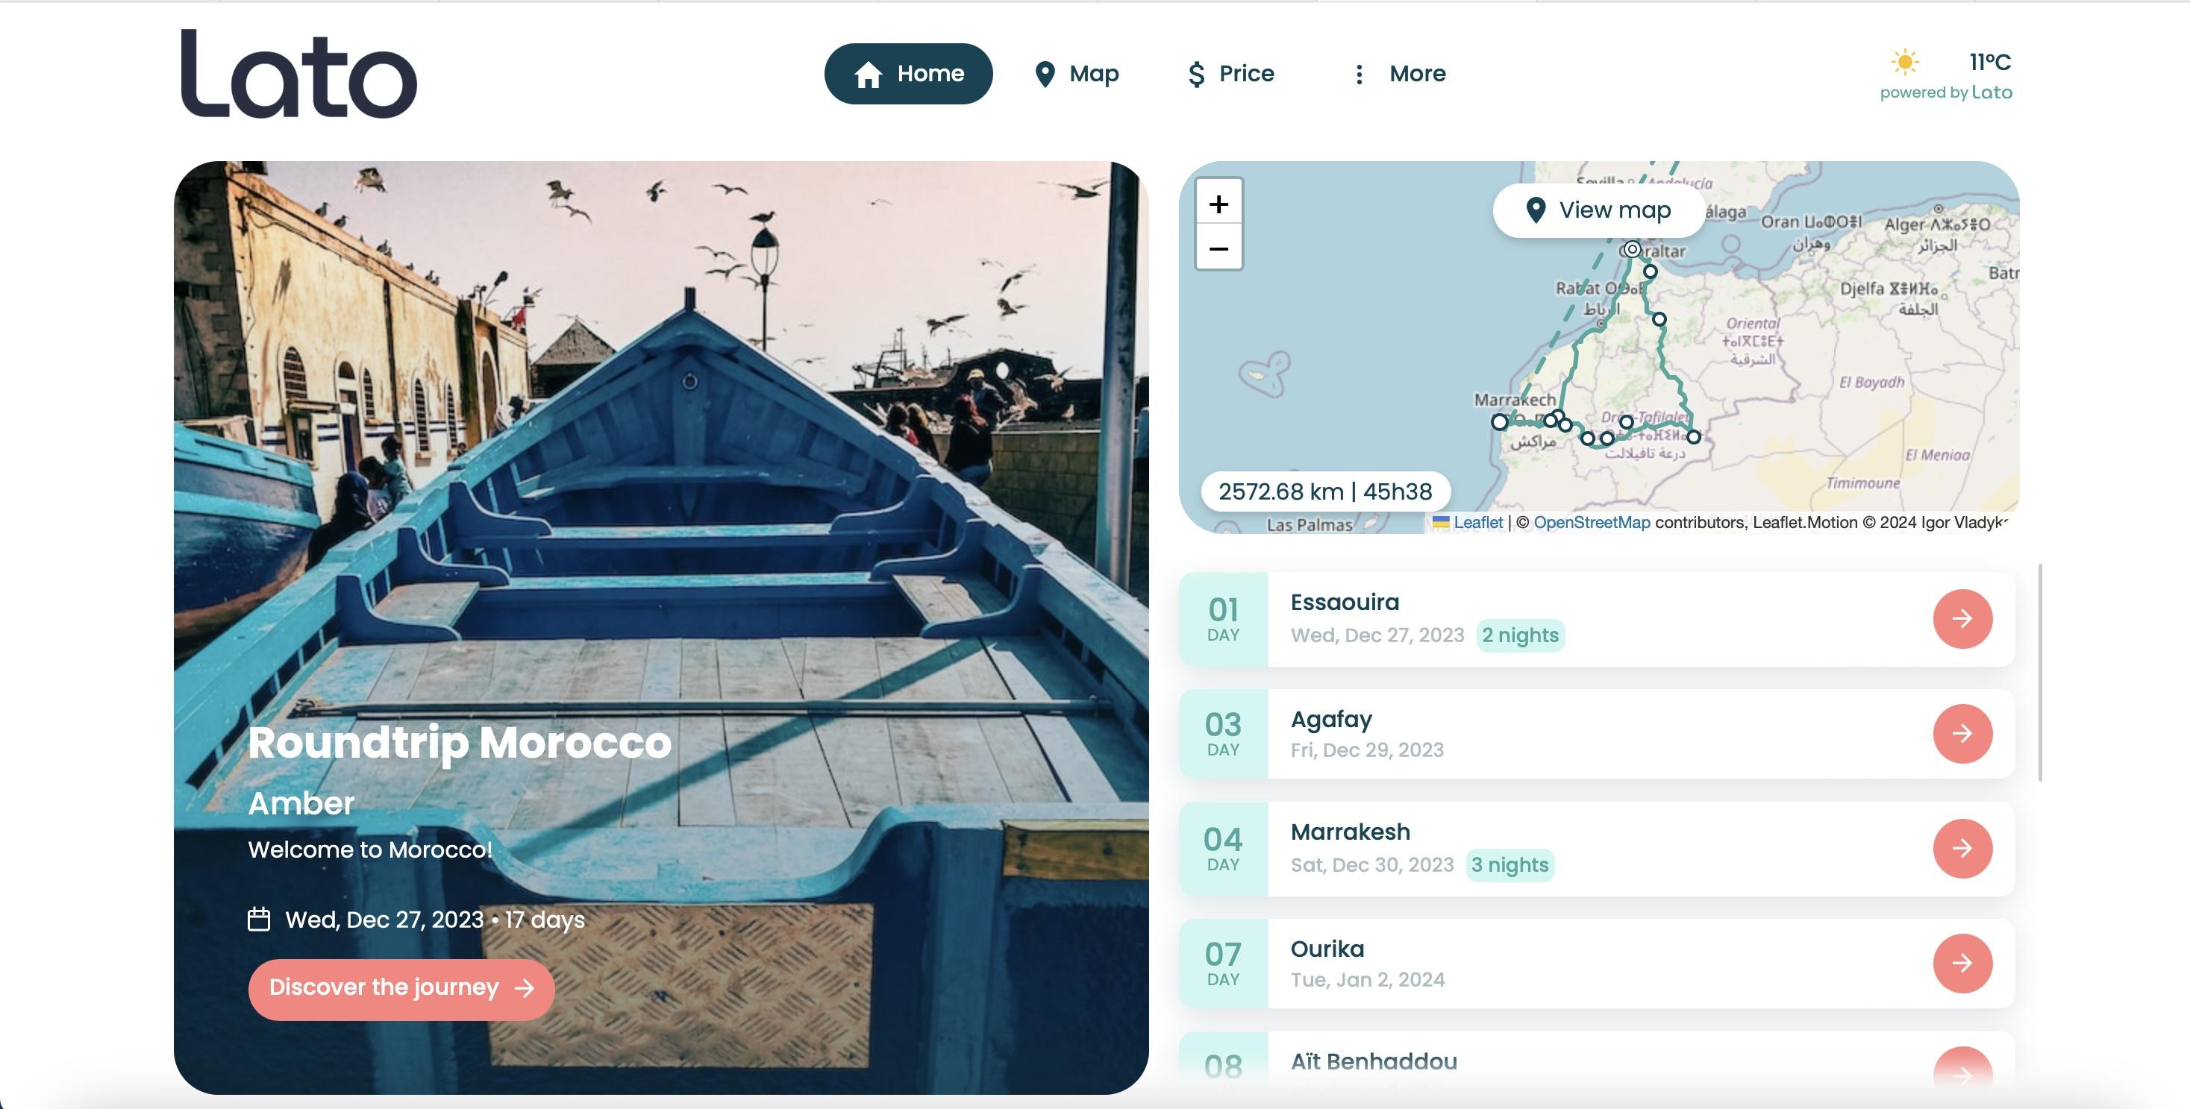Click the pin icon inside the View map button

(1536, 210)
